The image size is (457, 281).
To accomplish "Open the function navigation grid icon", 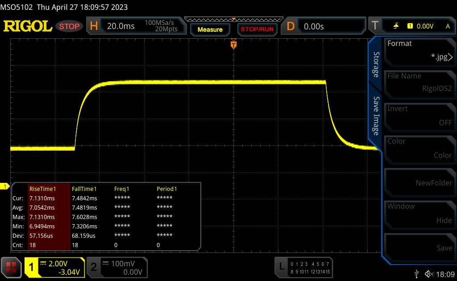I will tap(11, 267).
